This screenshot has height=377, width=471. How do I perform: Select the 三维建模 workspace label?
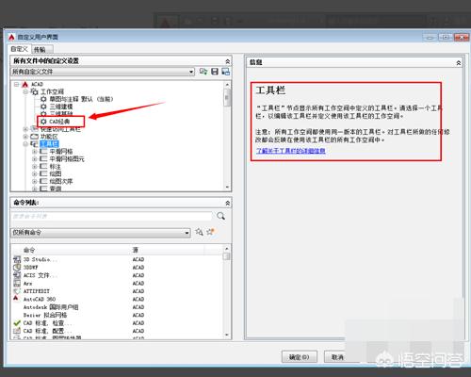pyautogui.click(x=61, y=107)
